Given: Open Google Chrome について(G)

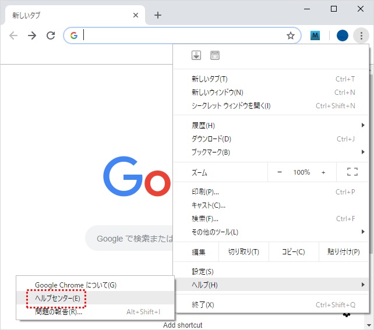Looking at the screenshot, I should [x=95, y=285].
